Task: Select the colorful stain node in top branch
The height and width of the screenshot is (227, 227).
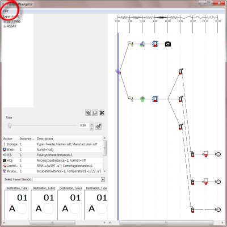Action: click(142, 44)
